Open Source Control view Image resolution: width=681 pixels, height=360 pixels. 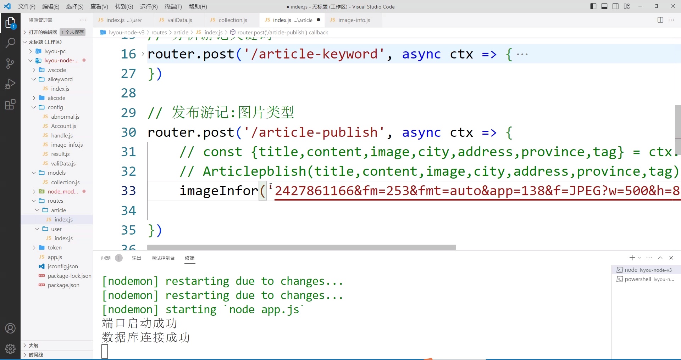pyautogui.click(x=10, y=64)
